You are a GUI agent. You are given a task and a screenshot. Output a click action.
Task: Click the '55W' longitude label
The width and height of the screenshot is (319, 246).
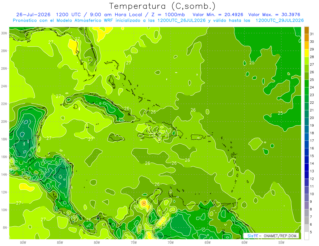282,243
